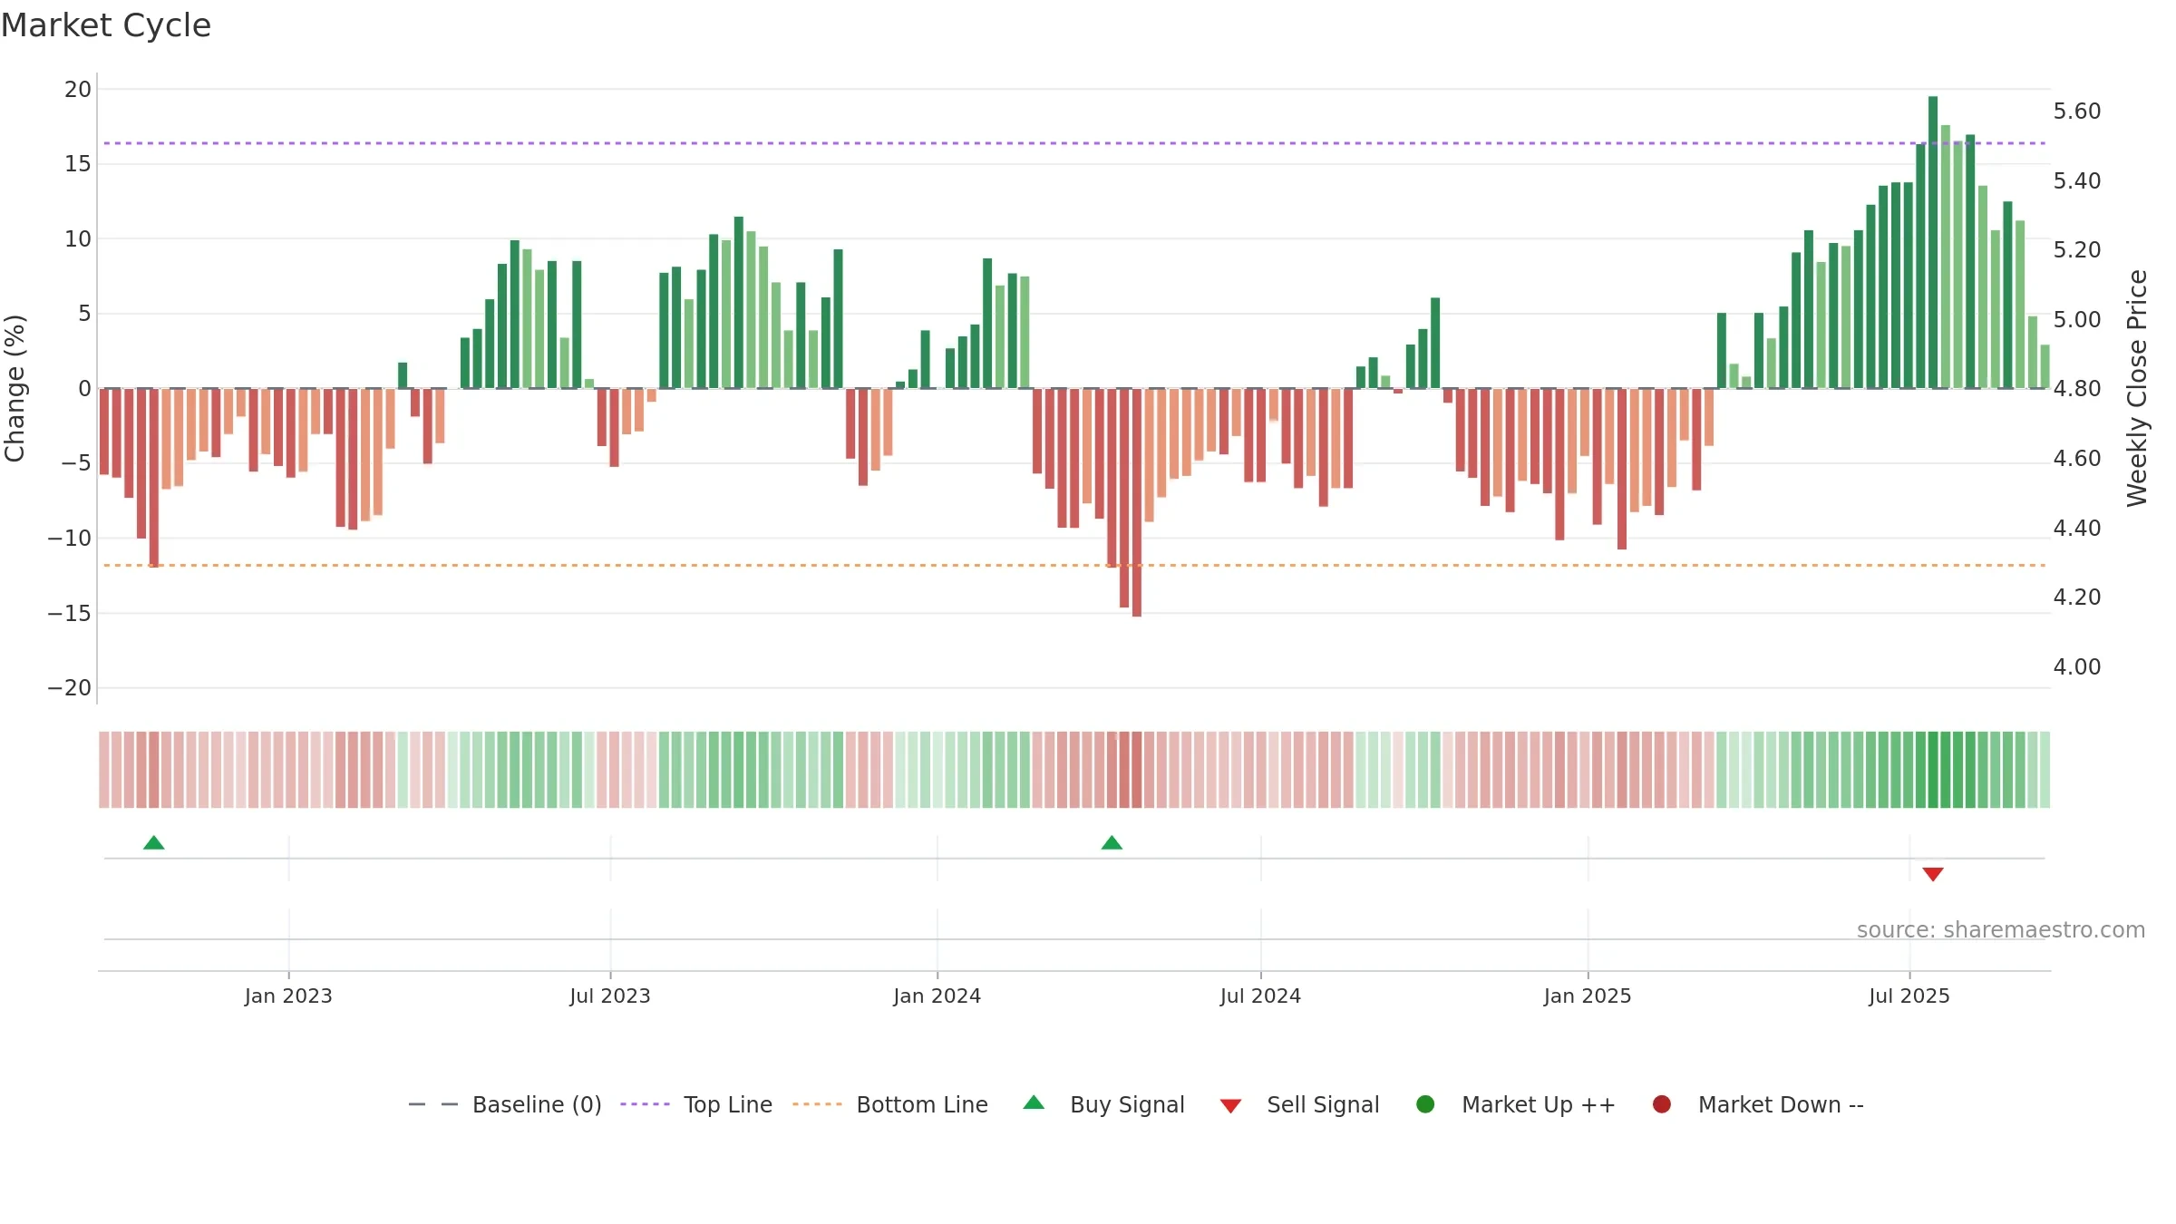Click the darkest red heat strip cell in spring 2024
2176x1224 pixels.
[x=1137, y=770]
